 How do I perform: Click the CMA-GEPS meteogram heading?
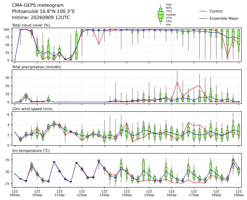pos(38,5)
